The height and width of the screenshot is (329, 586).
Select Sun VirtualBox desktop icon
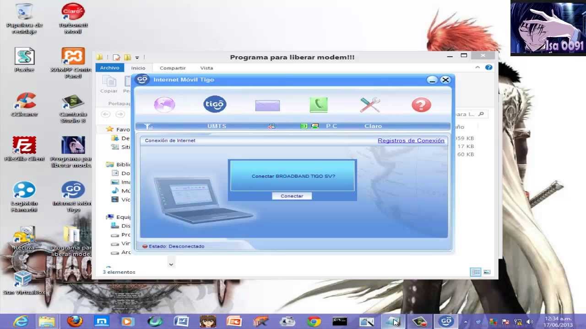pos(24,283)
